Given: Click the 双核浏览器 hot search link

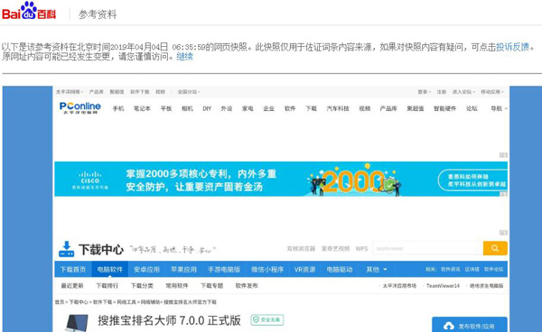Looking at the screenshot, I should click(301, 248).
